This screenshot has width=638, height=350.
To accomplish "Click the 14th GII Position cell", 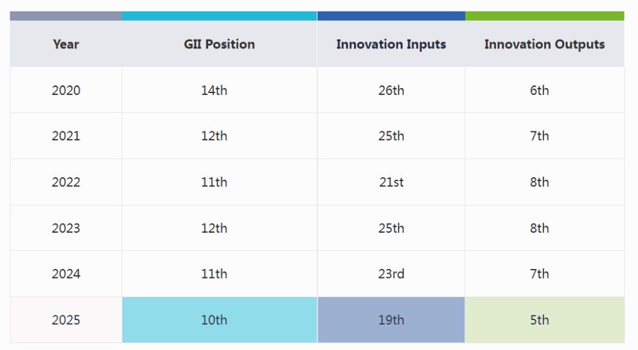I will pyautogui.click(x=214, y=90).
